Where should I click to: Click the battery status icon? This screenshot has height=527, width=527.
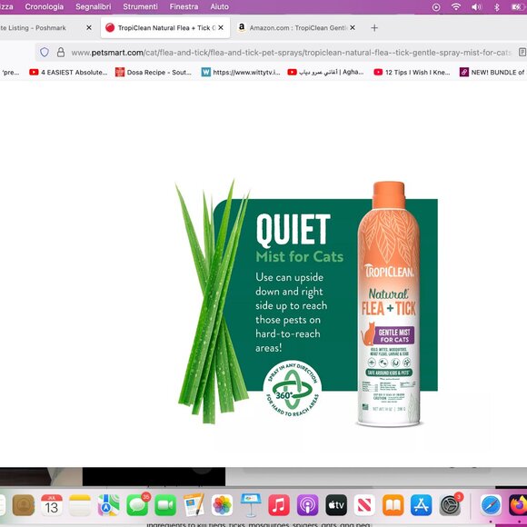(518, 7)
